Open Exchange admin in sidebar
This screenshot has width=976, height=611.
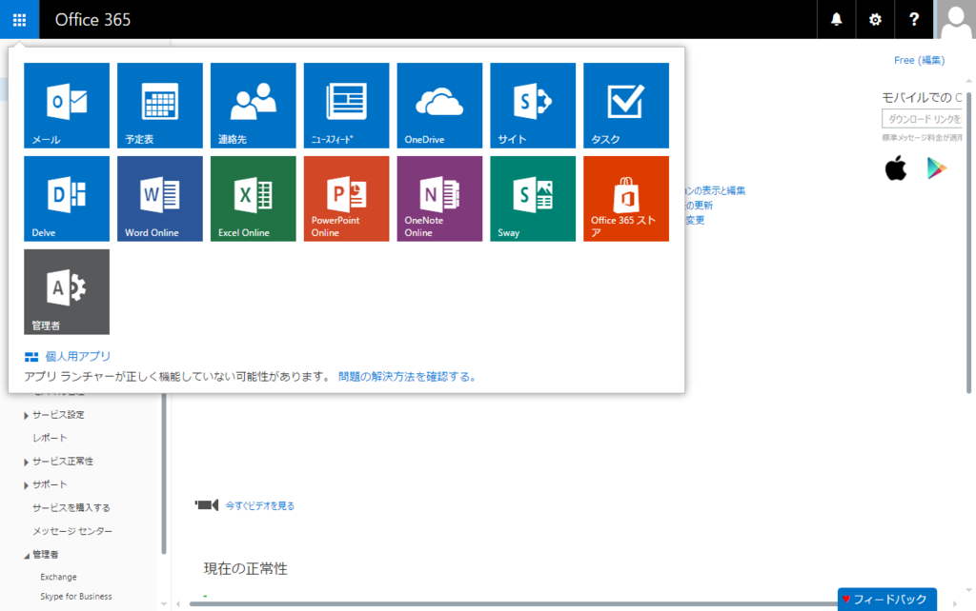[x=58, y=577]
